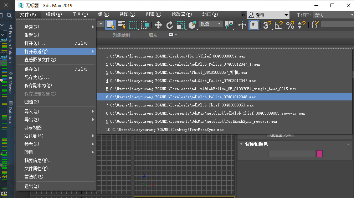
Task: Expand hidden menus with double-arrow
Action: tap(243, 15)
